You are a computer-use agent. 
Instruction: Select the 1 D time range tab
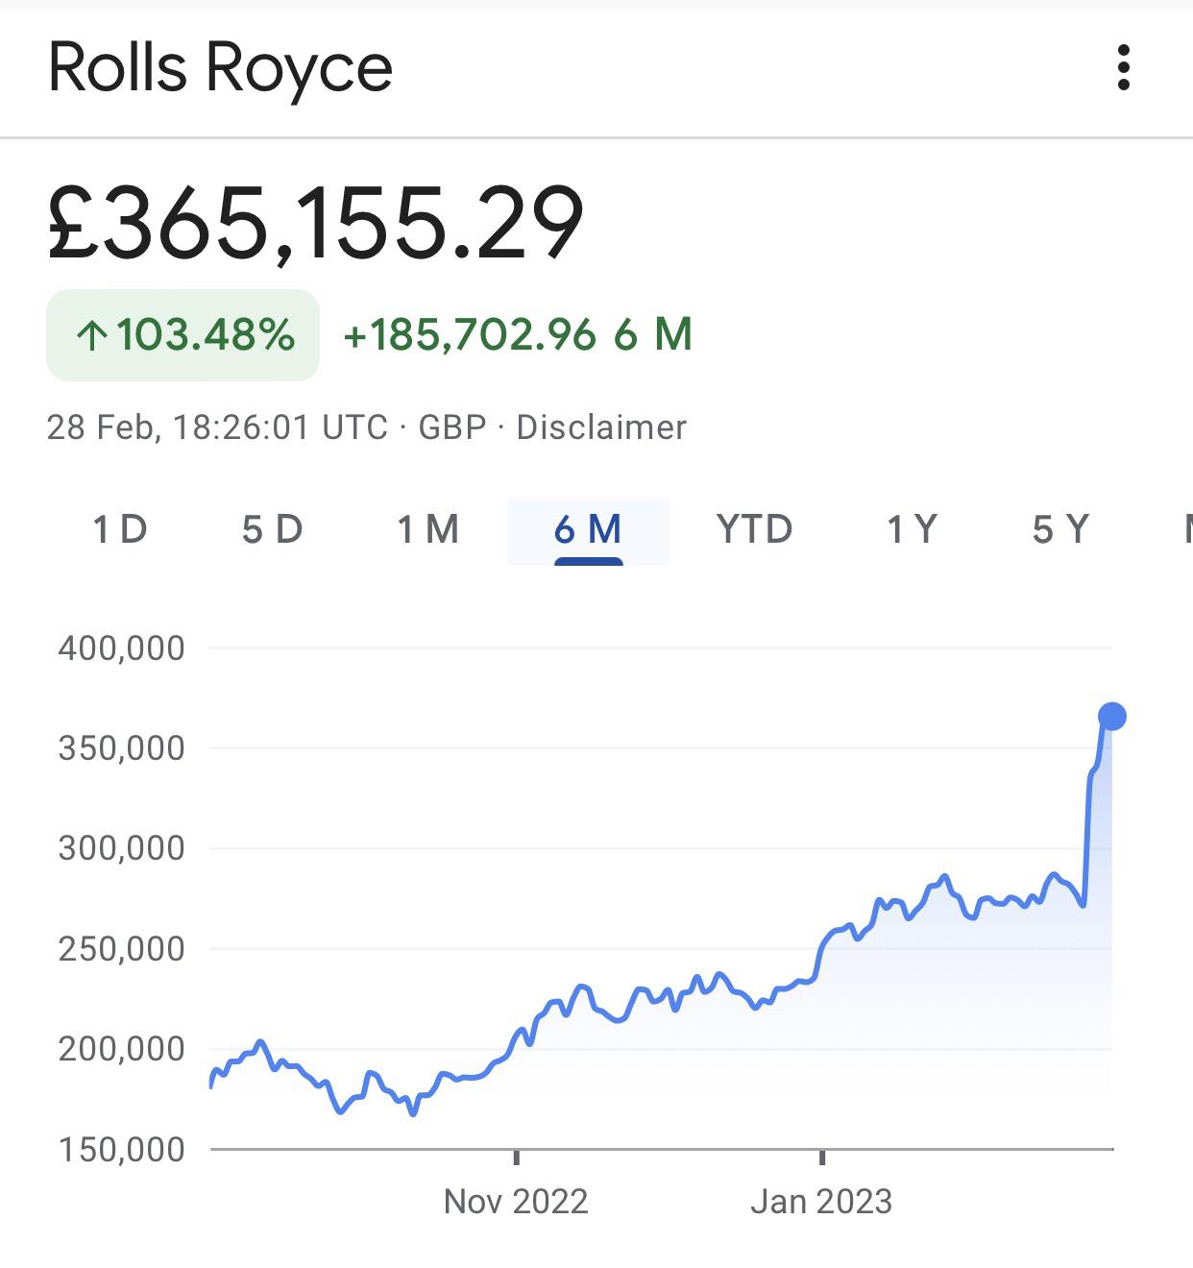(x=120, y=529)
